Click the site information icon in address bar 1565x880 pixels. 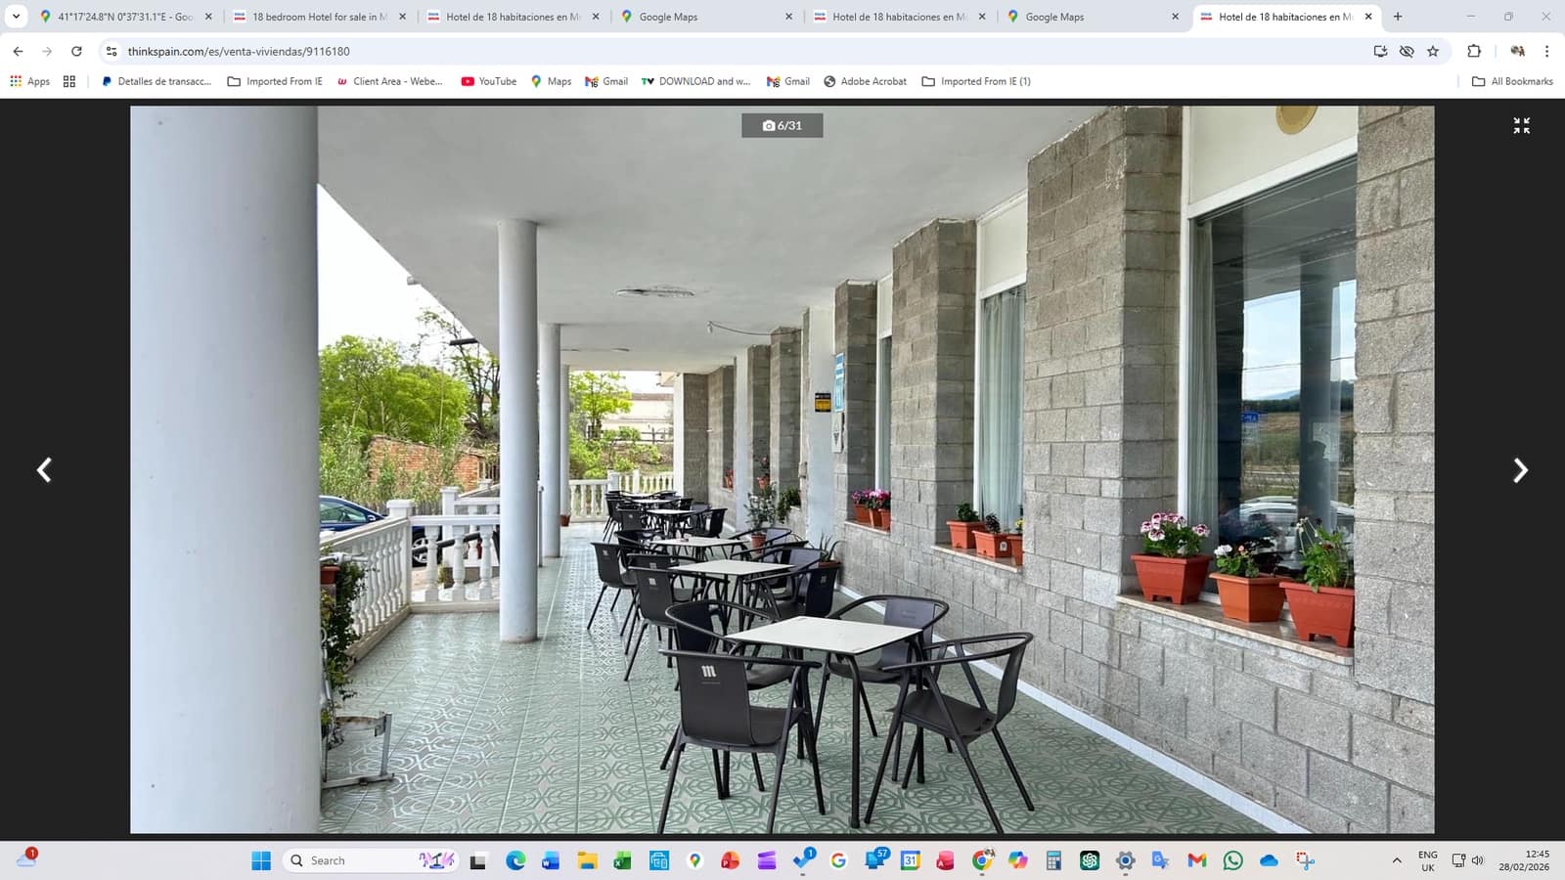pos(111,51)
